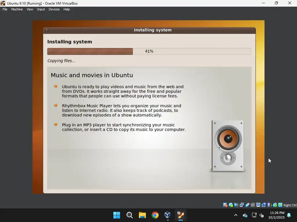The image size is (297, 222).
Task: Click the installation progress bar at 41%
Action: point(149,51)
